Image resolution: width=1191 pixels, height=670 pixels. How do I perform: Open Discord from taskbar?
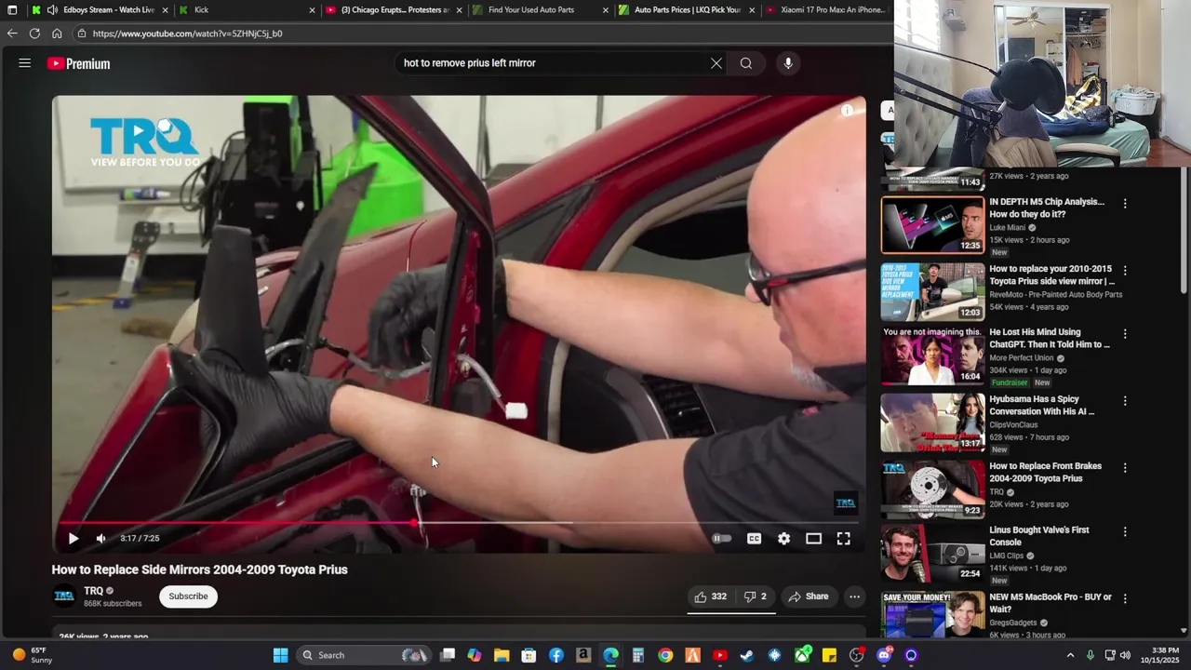(x=884, y=655)
